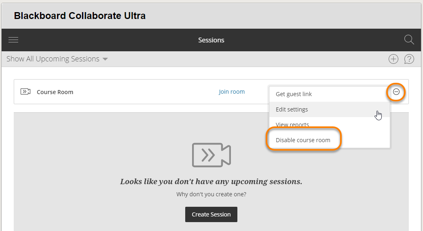Click the Join room link
The height and width of the screenshot is (231, 423).
pyautogui.click(x=232, y=92)
